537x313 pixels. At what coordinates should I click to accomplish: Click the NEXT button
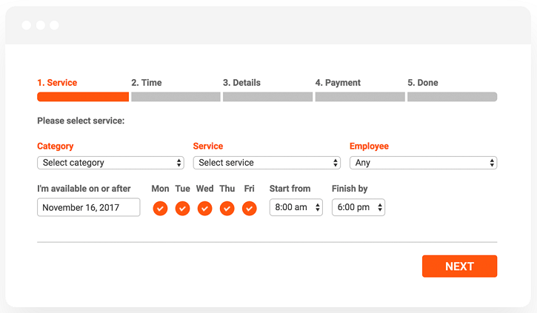coord(459,266)
